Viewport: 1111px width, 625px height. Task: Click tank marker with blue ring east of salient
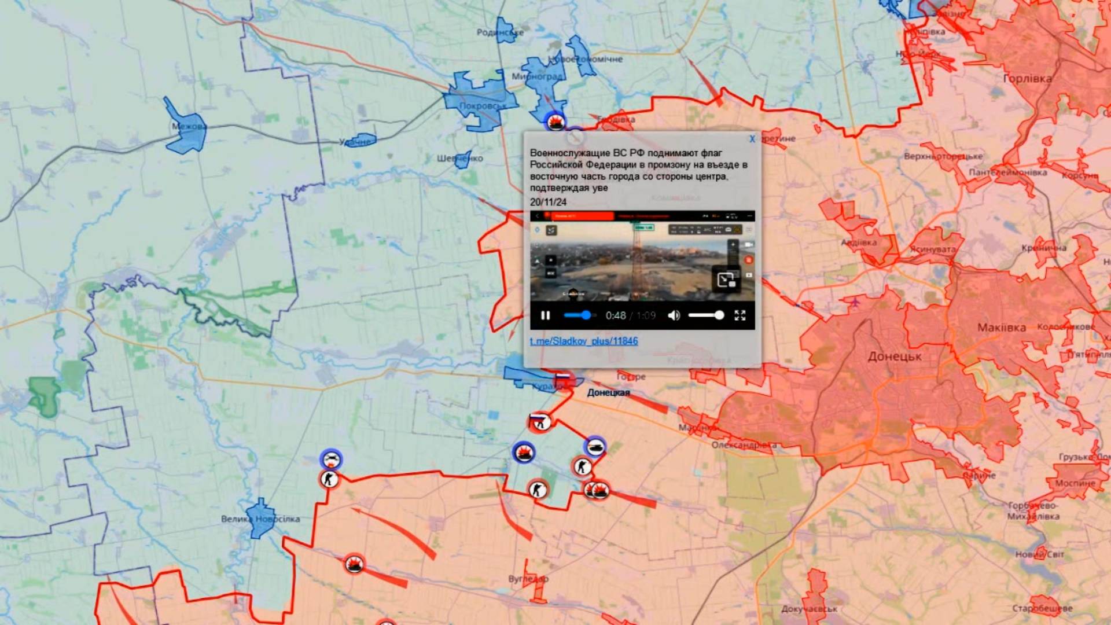[595, 447]
